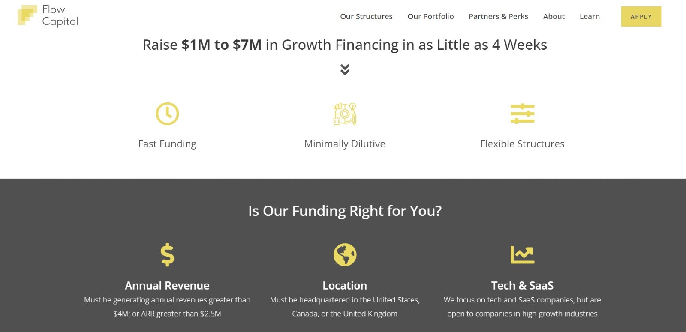Screen dimensions: 686x332
Task: Open Partners & Perks in navigation
Action: 498,16
